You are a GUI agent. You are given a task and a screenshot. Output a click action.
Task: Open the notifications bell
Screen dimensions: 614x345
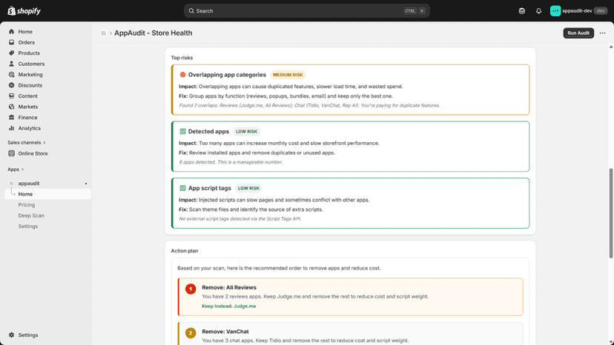coord(538,11)
